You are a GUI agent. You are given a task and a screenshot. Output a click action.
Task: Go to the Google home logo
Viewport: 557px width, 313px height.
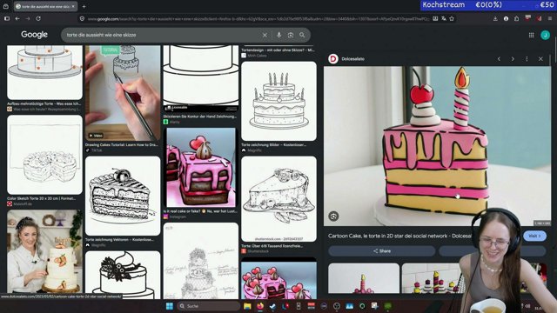point(34,35)
